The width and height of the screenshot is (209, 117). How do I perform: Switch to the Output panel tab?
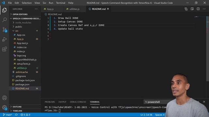coord(62,102)
